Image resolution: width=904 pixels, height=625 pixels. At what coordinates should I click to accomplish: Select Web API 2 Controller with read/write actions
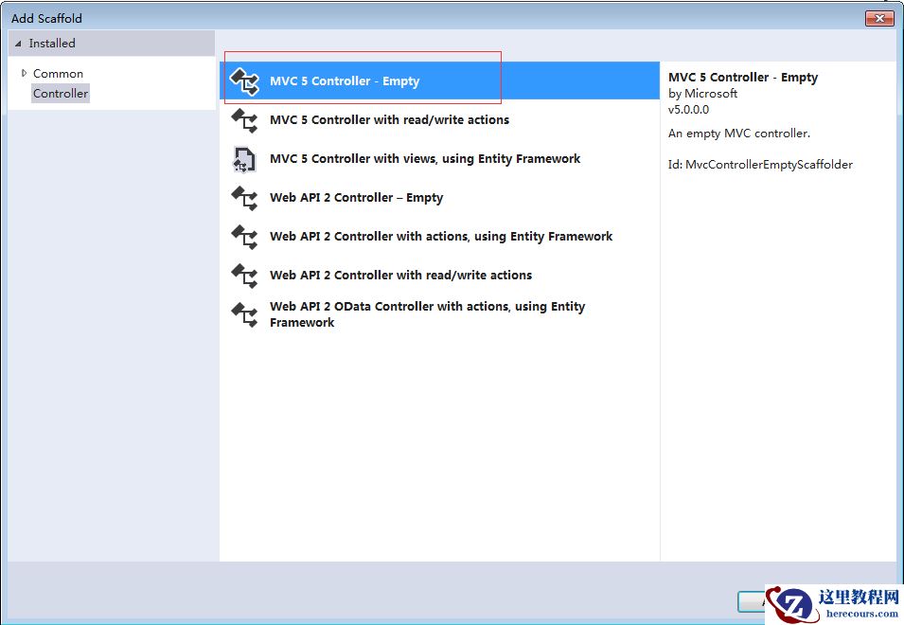click(439, 275)
